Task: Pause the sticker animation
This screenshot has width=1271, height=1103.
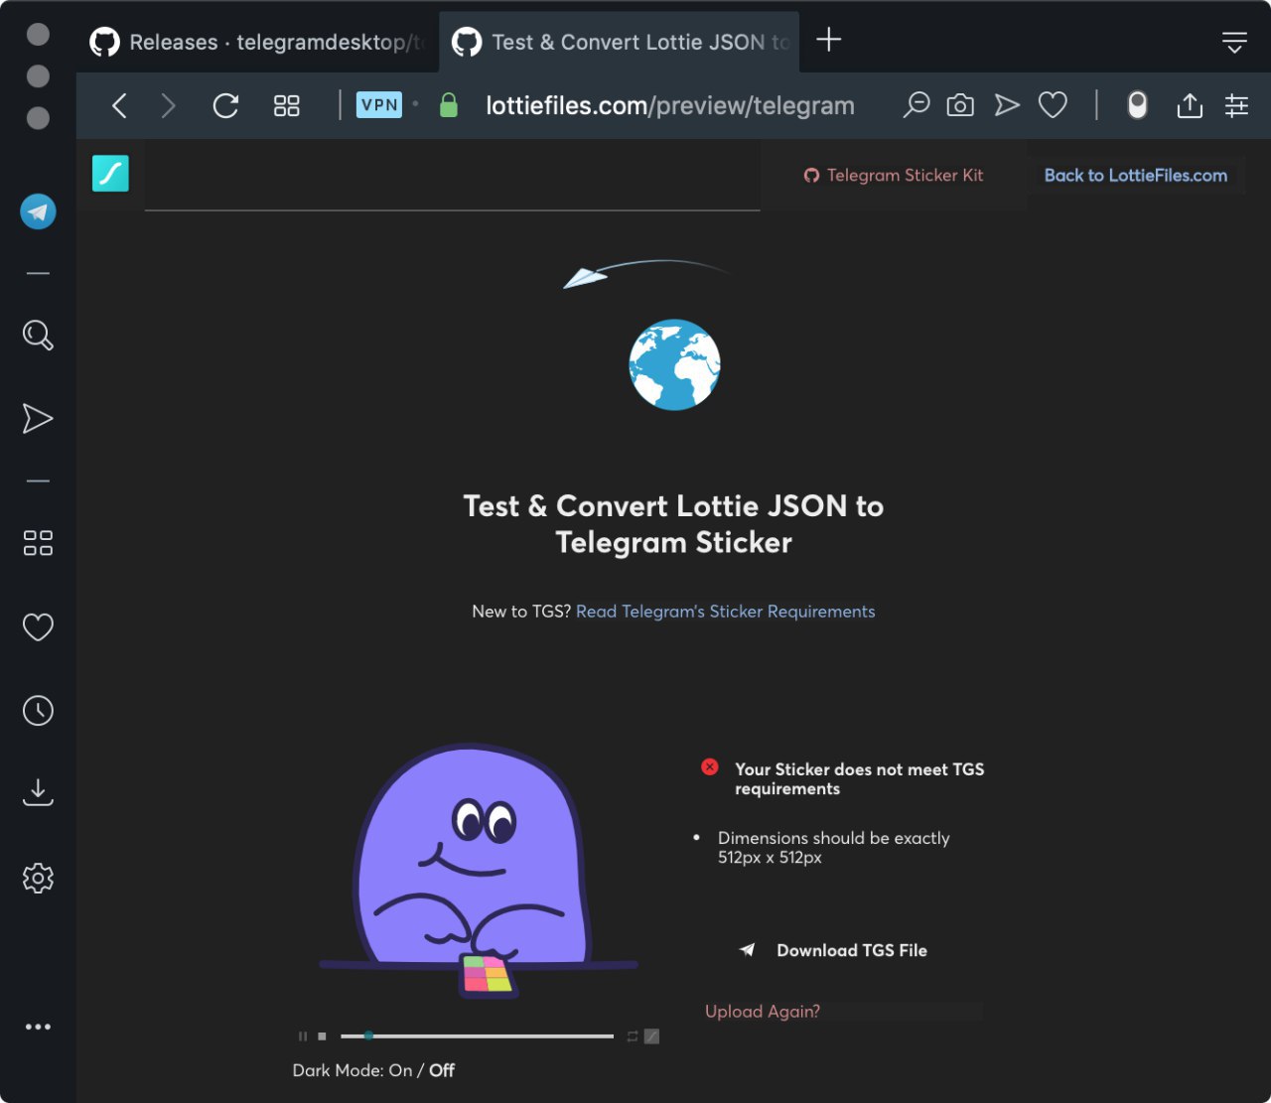Action: 303,1036
